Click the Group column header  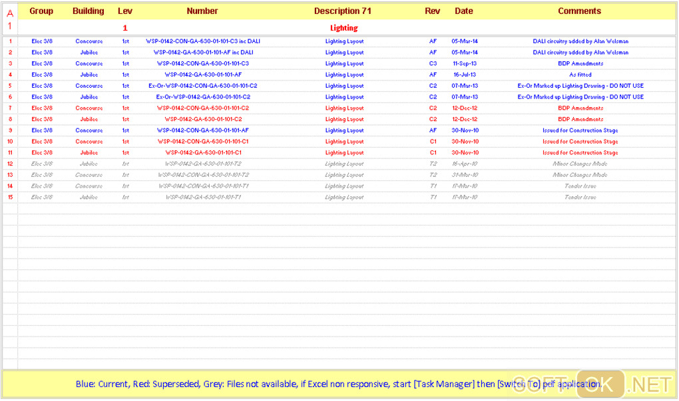[x=41, y=11]
